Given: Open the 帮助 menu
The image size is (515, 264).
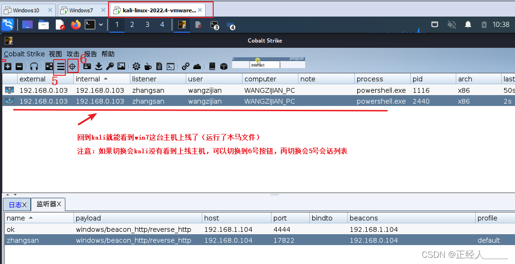Looking at the screenshot, I should pos(108,54).
